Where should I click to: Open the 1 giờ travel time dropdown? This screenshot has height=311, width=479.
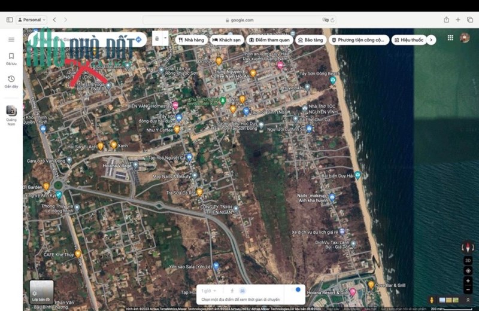pyautogui.click(x=208, y=291)
